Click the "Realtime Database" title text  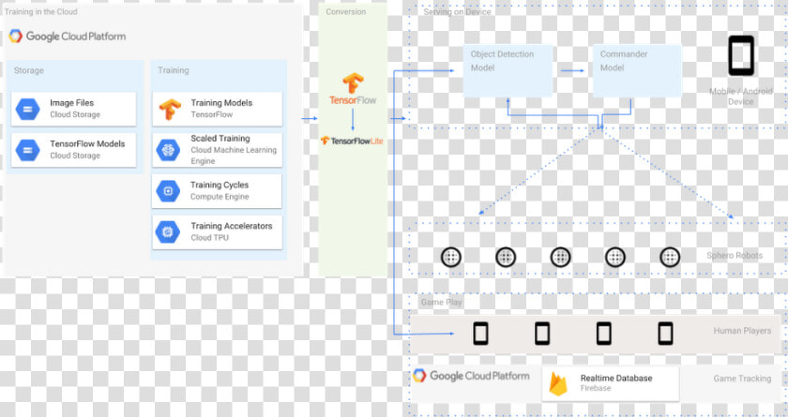click(x=616, y=379)
